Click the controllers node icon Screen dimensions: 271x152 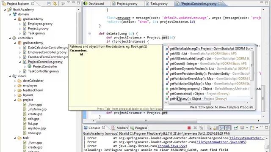click(x=14, y=38)
